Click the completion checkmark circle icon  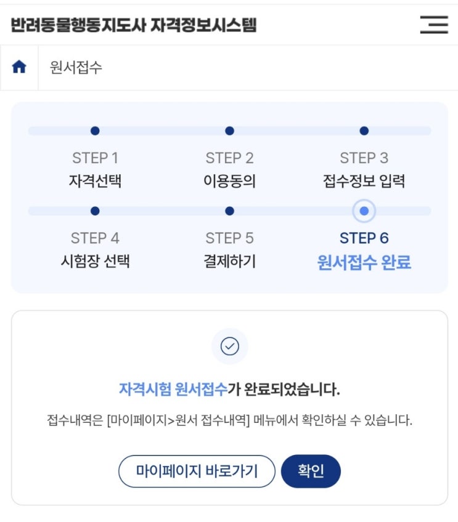230,346
